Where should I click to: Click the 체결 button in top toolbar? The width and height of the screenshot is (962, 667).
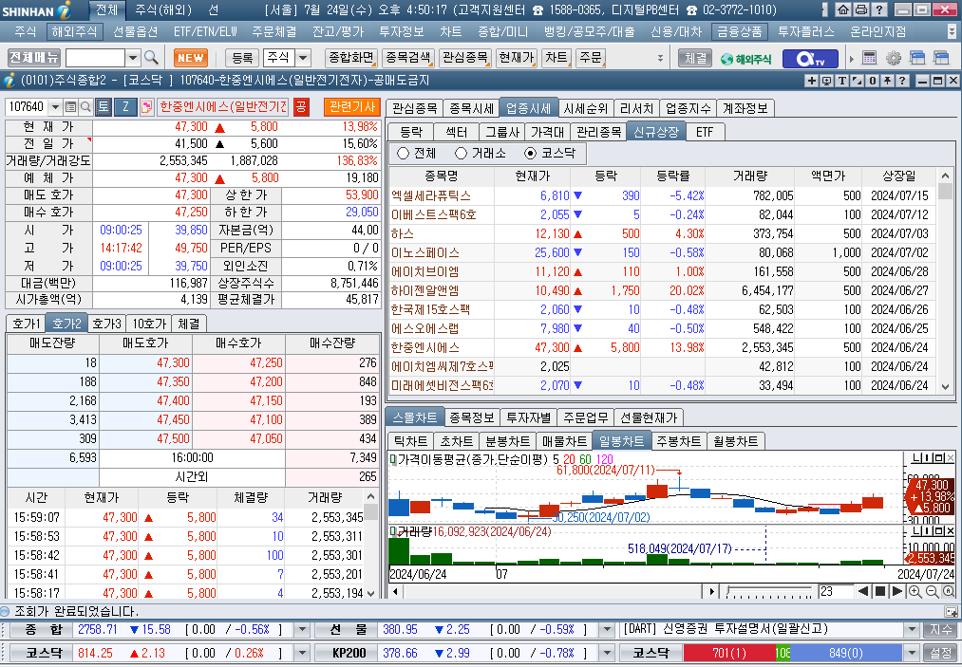(695, 58)
